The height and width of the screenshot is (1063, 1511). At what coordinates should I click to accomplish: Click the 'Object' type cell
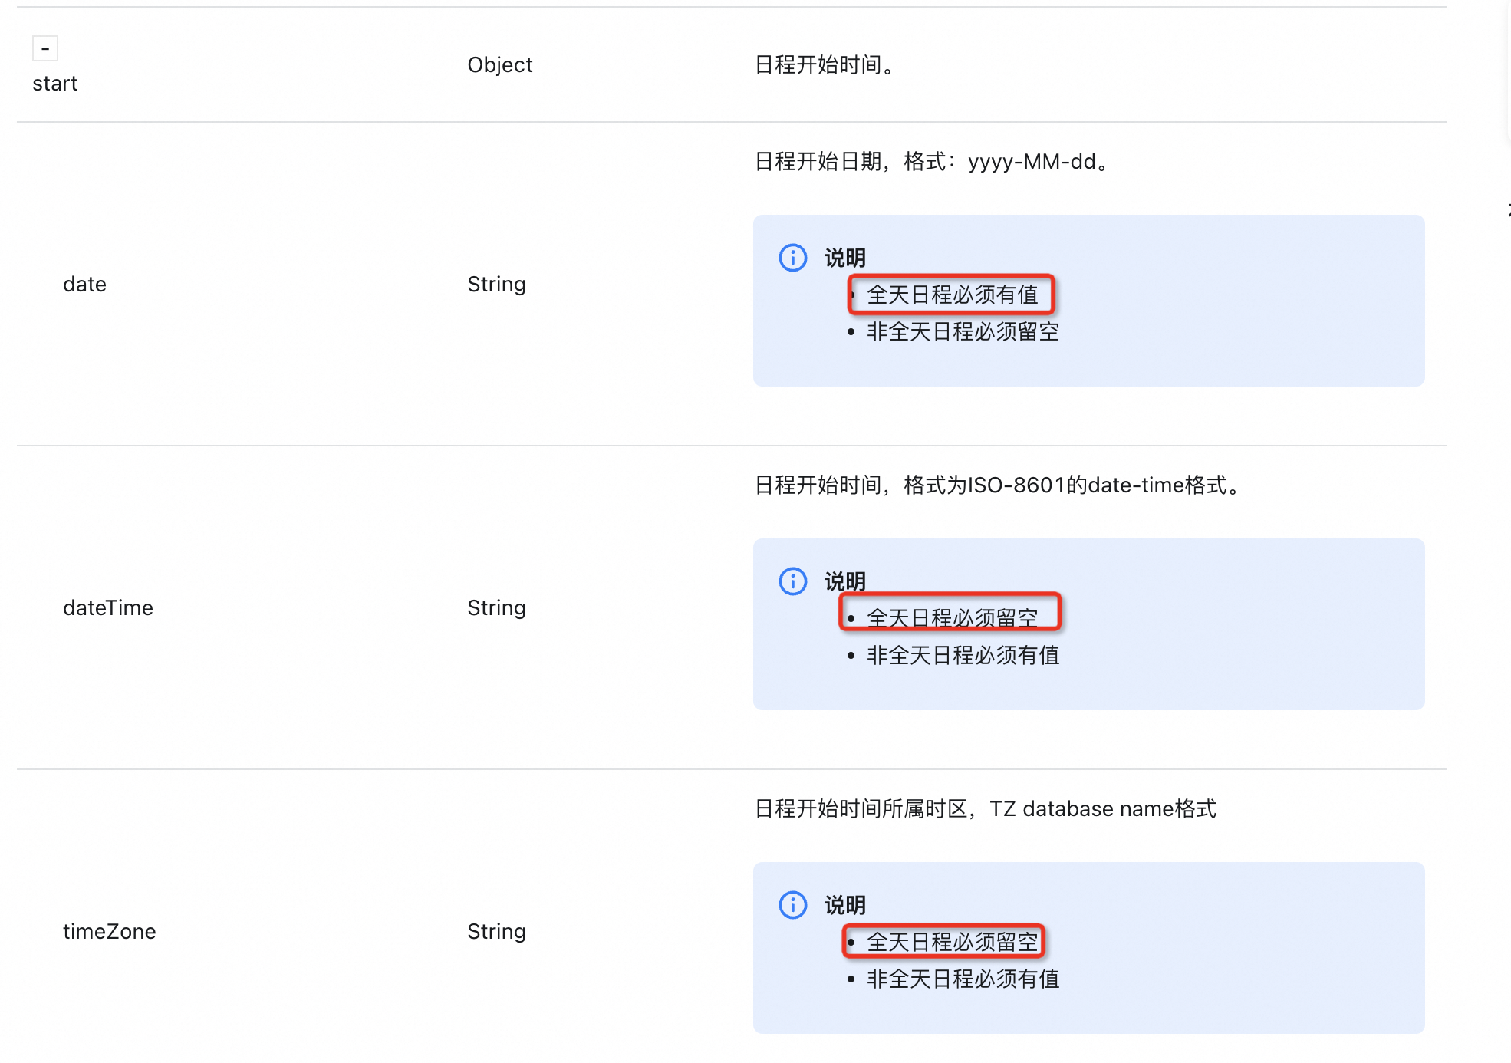point(500,65)
